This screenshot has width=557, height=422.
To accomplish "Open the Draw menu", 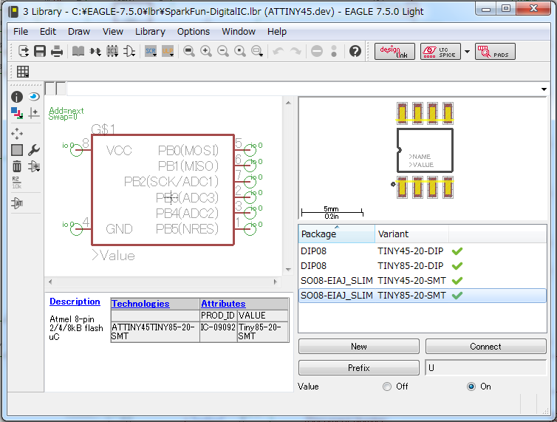I will (x=79, y=32).
